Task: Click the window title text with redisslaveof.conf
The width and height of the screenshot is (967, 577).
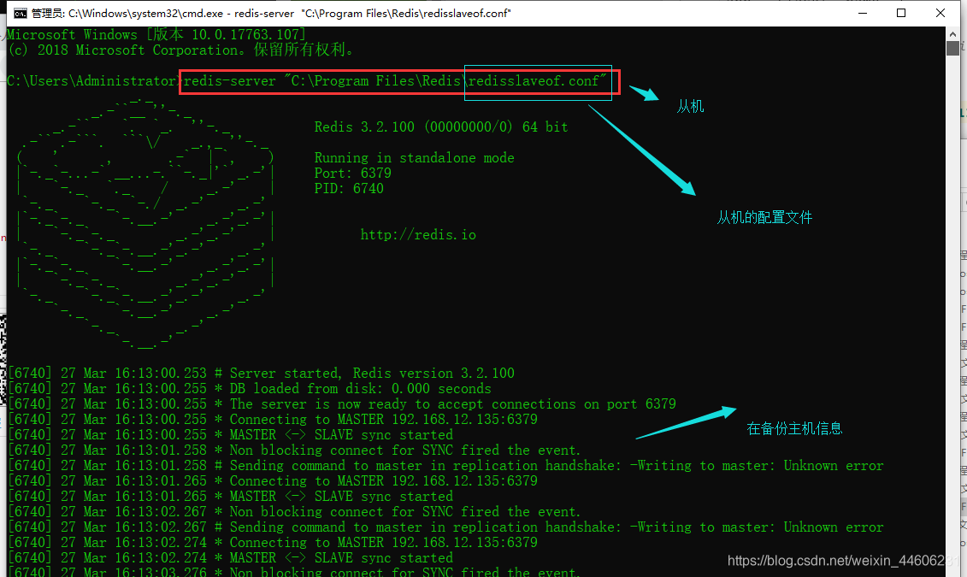Action: [271, 13]
